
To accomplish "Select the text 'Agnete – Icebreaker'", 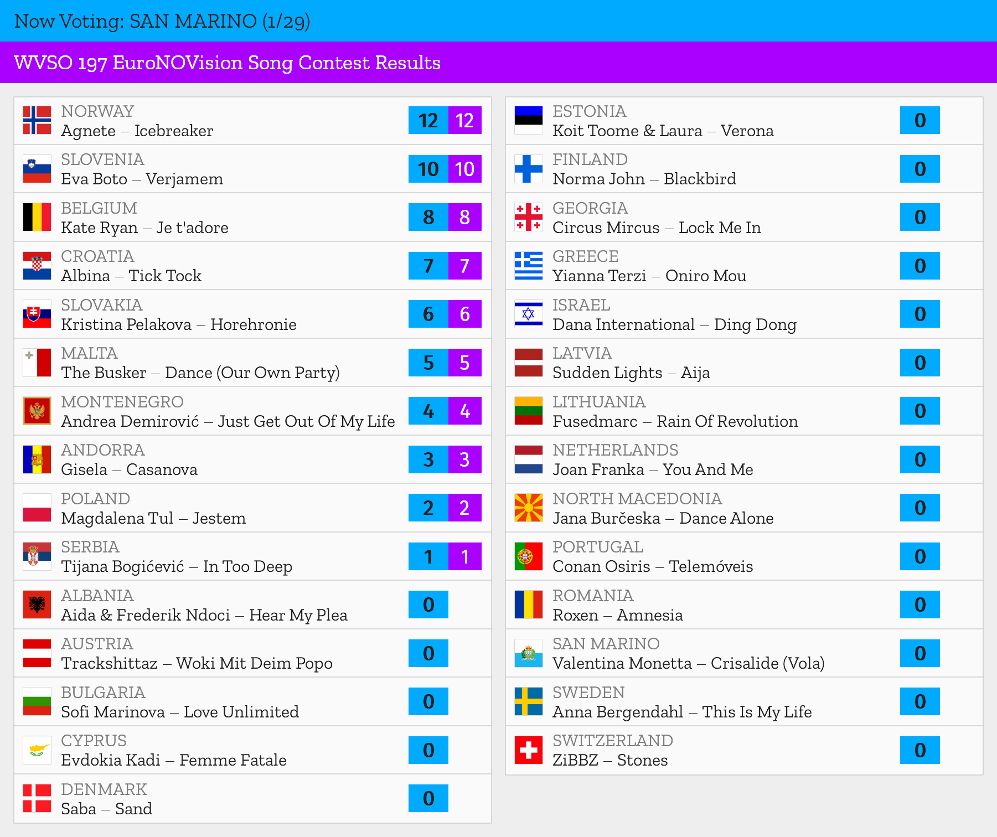I will [x=137, y=131].
